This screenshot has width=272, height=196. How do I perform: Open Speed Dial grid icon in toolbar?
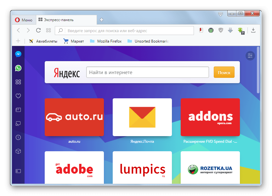click(48, 30)
